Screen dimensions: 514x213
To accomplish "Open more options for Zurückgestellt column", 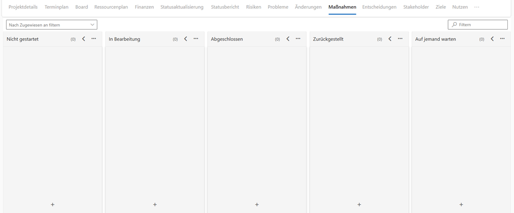I will click(400, 38).
